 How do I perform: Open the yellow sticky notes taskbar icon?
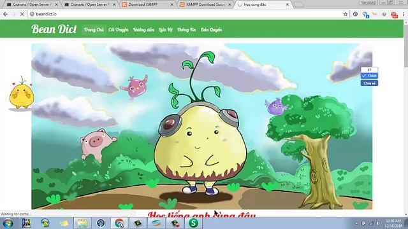point(64,223)
